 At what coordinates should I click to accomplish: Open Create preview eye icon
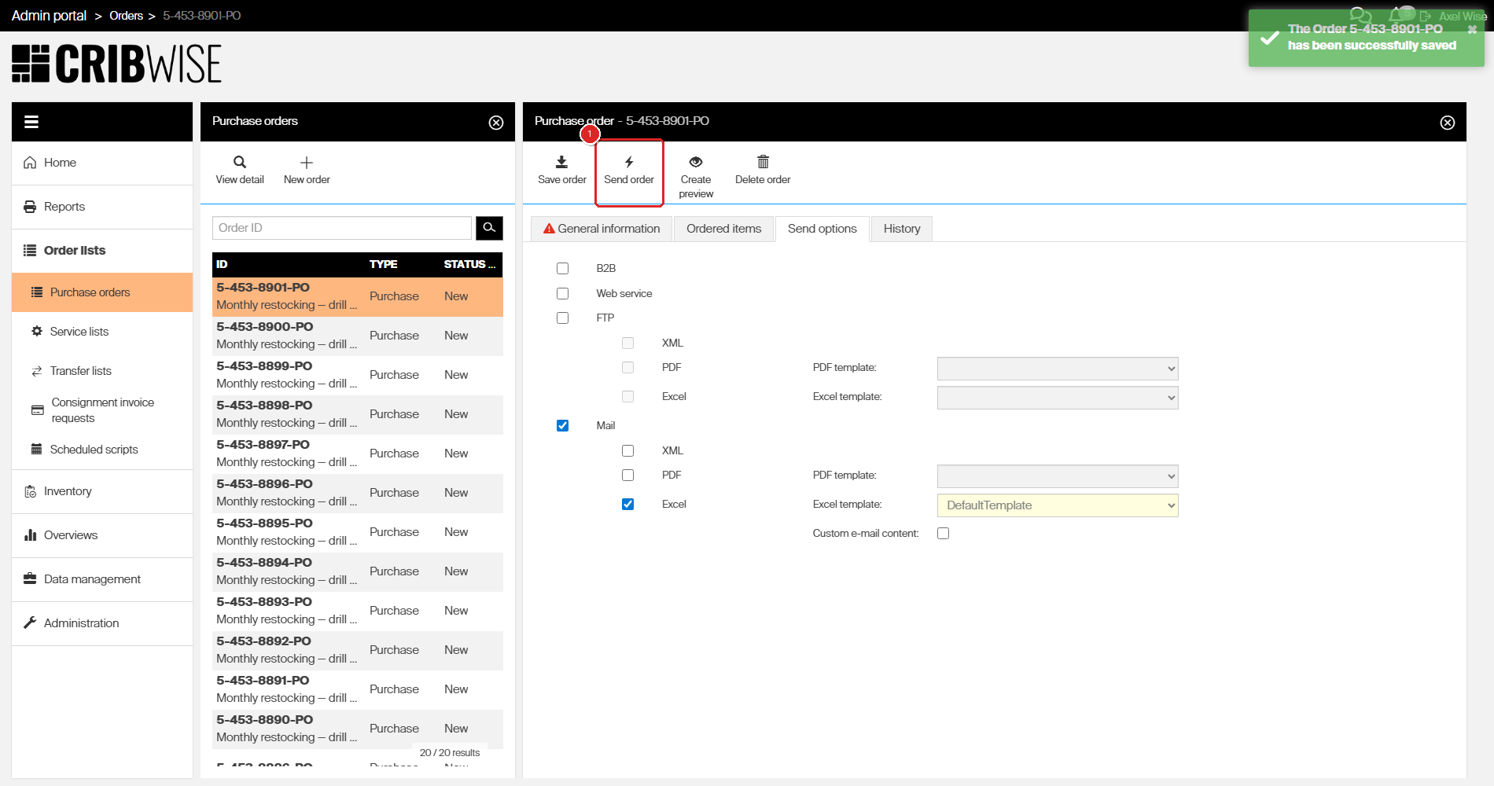(x=696, y=162)
